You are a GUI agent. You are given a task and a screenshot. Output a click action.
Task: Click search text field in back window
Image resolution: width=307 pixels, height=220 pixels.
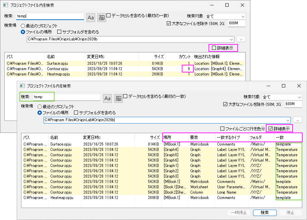(50, 16)
